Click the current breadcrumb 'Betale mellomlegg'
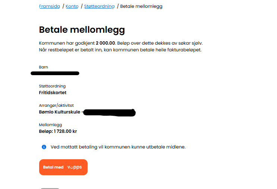277x189 pixels. pos(141,6)
